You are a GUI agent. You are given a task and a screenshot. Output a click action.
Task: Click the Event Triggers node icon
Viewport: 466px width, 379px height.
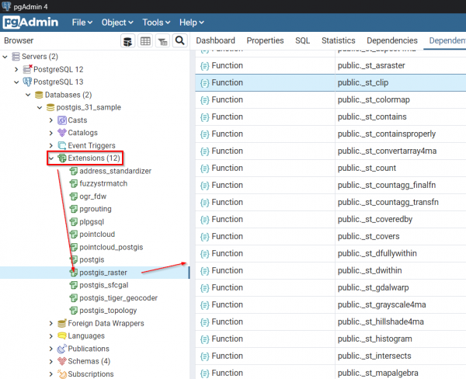[x=62, y=145]
